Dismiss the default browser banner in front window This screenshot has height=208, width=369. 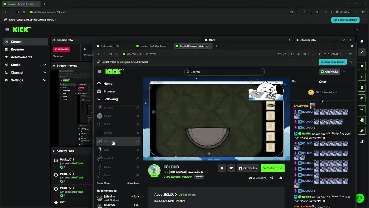pos(351,62)
